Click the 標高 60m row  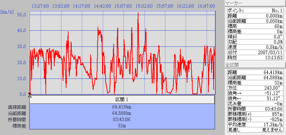[x=255, y=27]
